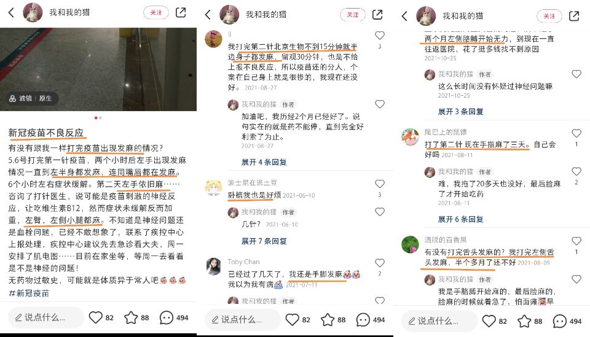
Task: Open Toby Chan's avatar profile
Action: (213, 267)
